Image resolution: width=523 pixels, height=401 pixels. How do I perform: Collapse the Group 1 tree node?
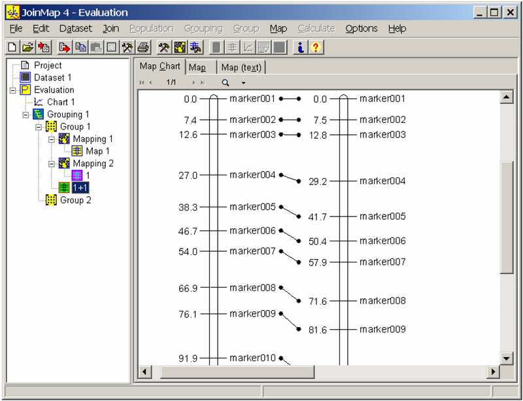click(x=39, y=127)
